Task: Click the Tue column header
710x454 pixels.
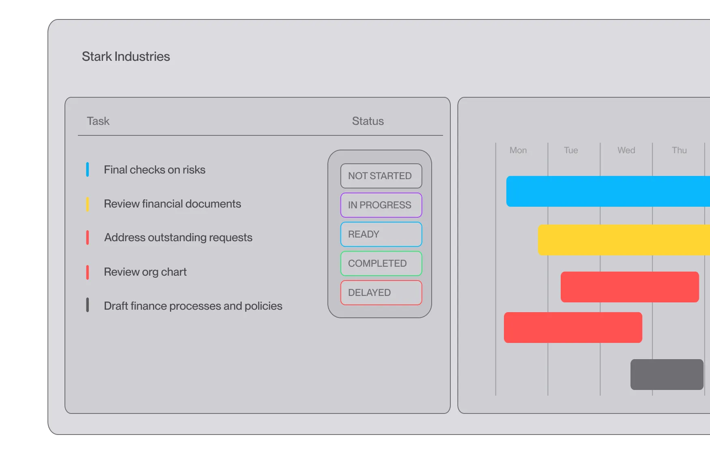Action: [x=571, y=150]
